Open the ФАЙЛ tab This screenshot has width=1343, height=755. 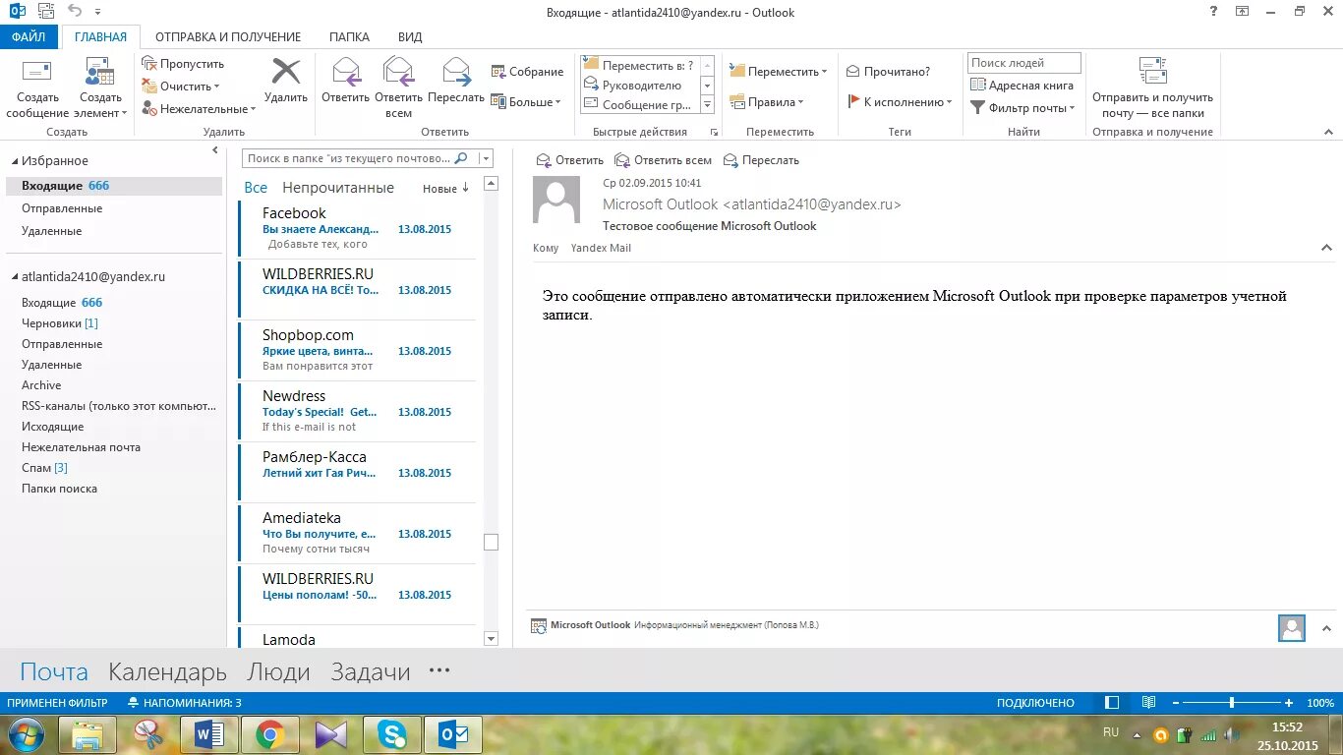(x=29, y=36)
